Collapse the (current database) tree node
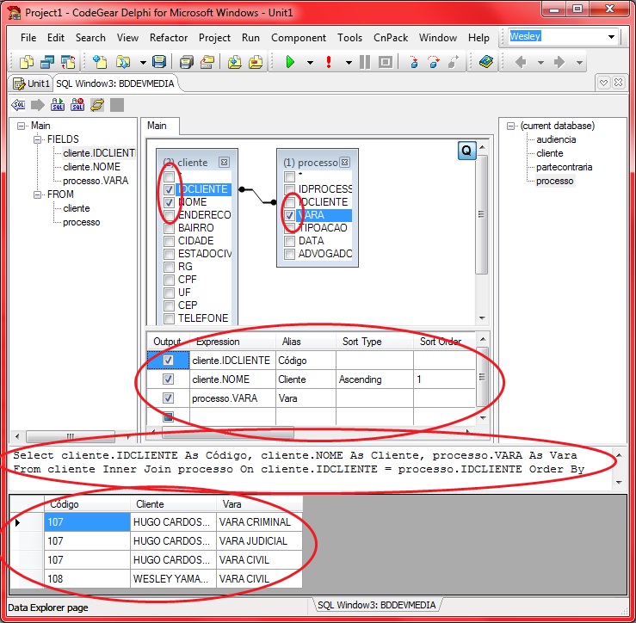Image resolution: width=636 pixels, height=623 pixels. [511, 126]
